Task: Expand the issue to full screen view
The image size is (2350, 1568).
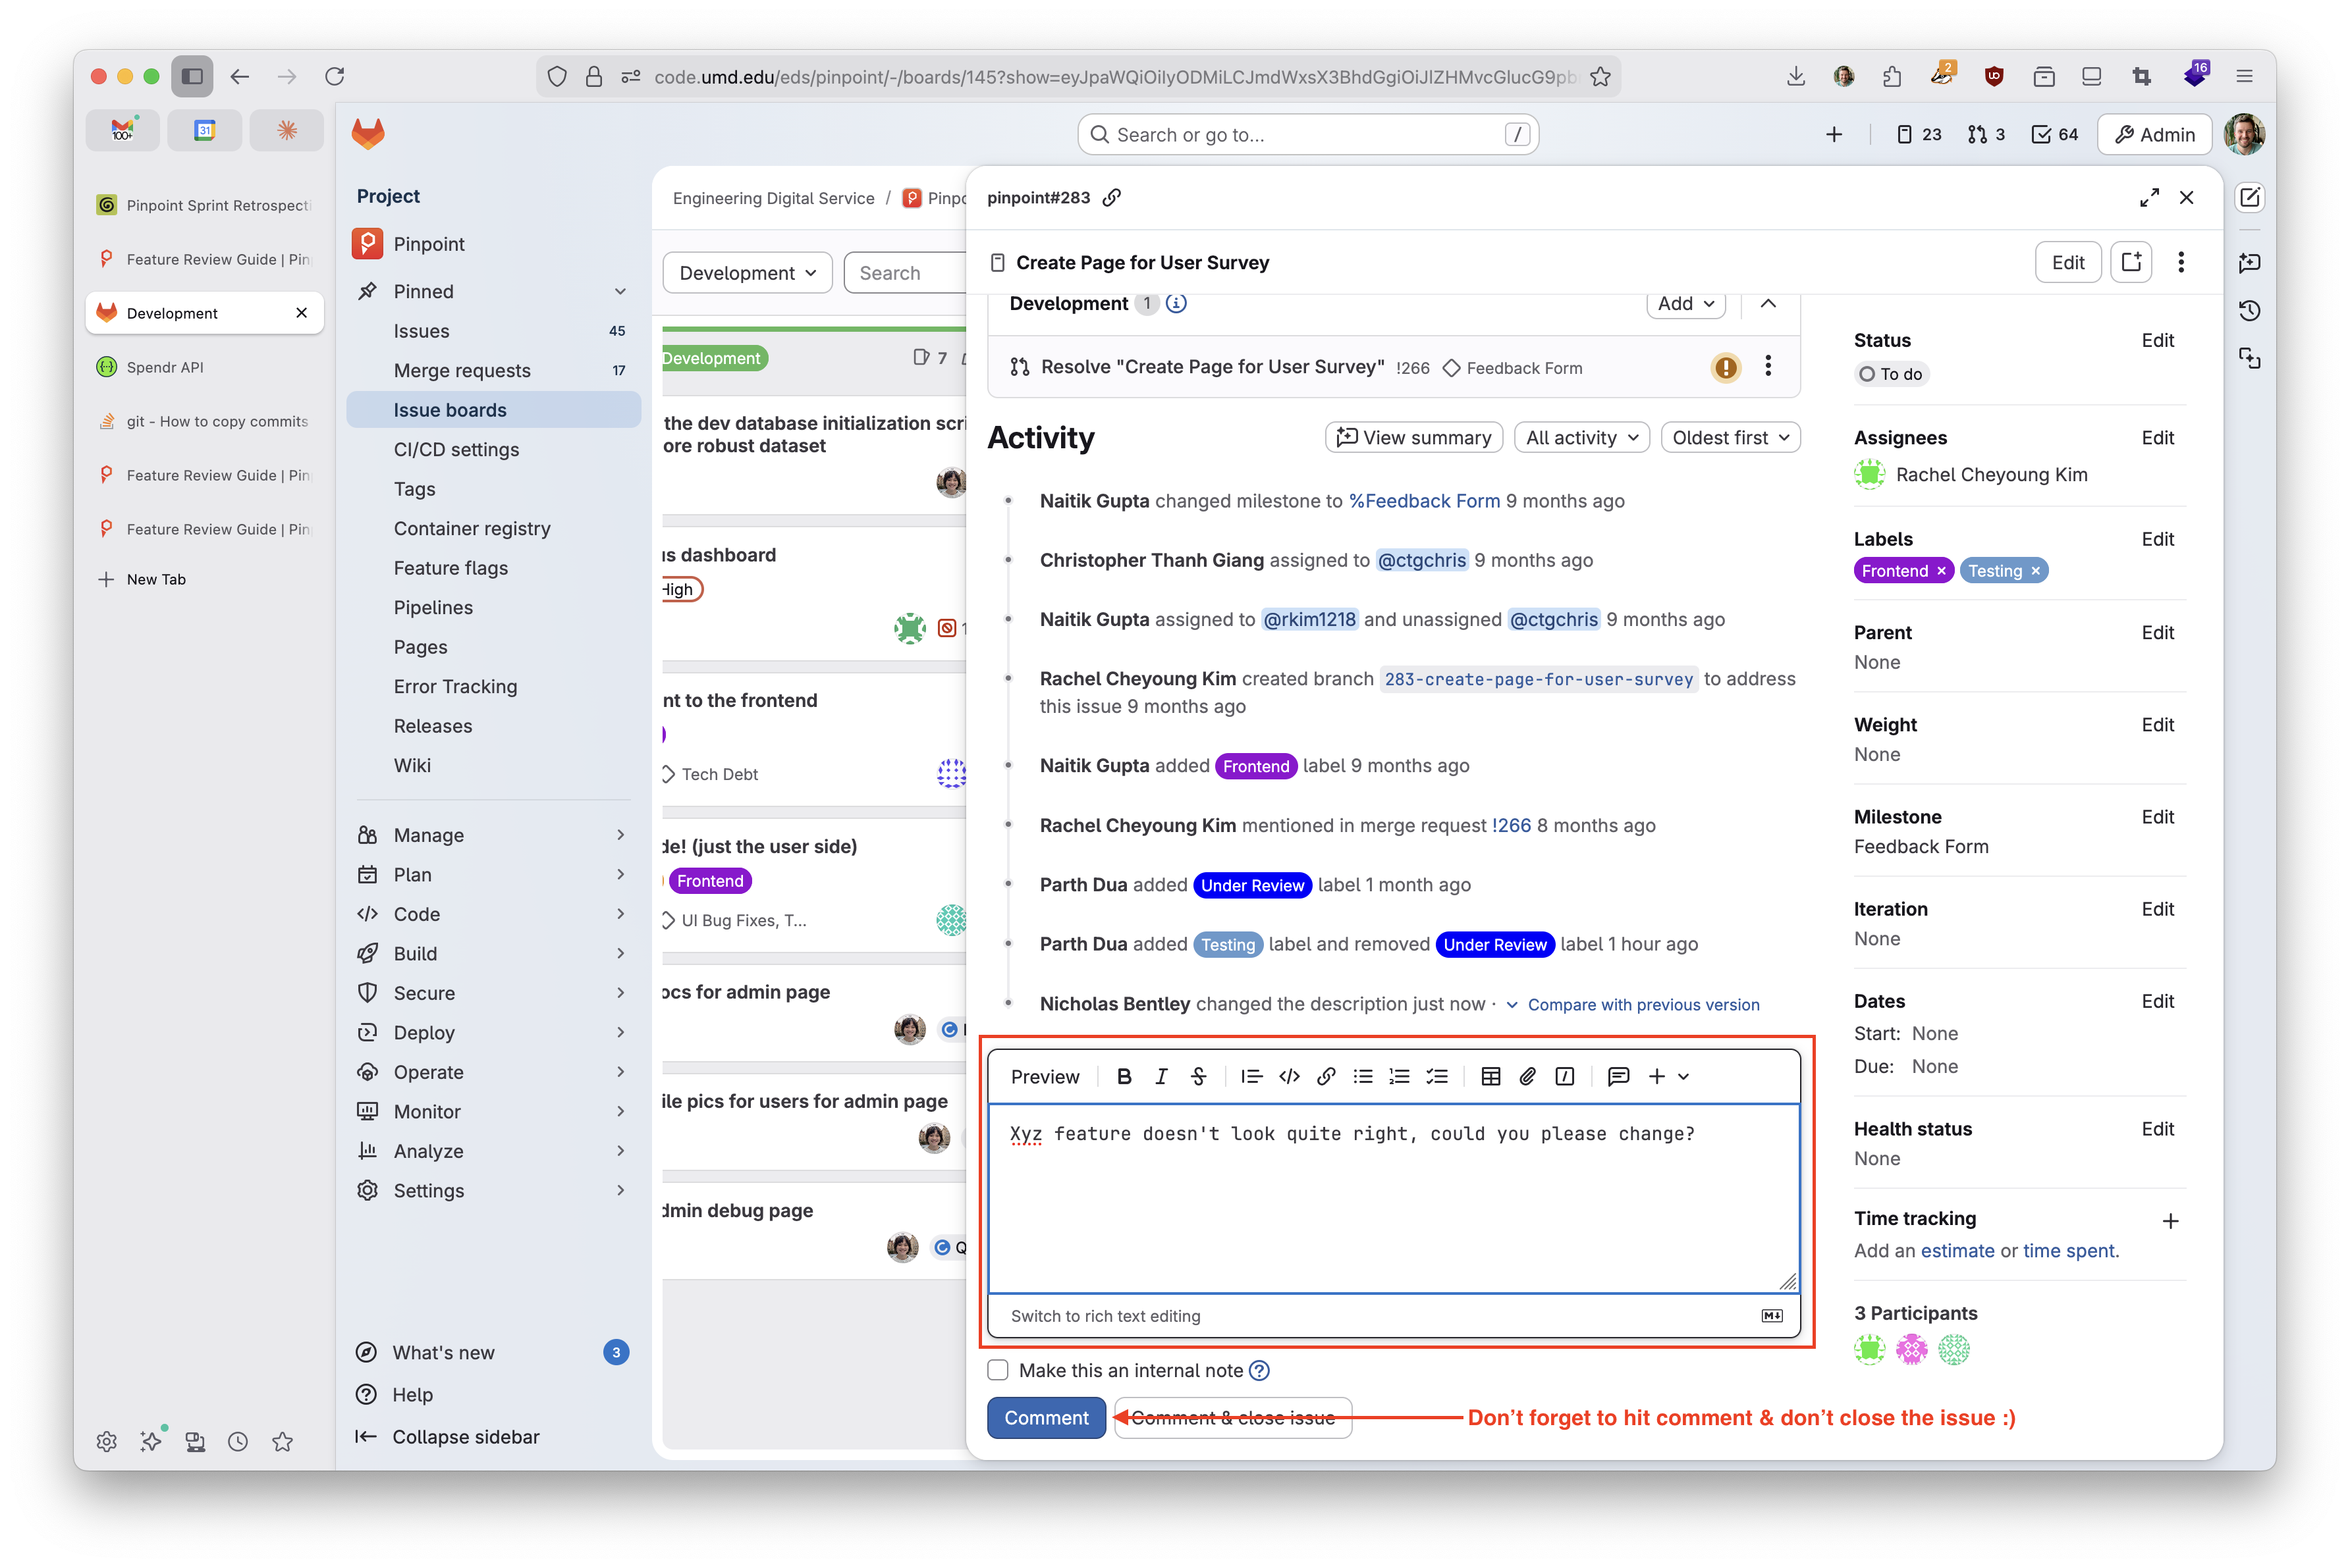Action: (x=2150, y=197)
